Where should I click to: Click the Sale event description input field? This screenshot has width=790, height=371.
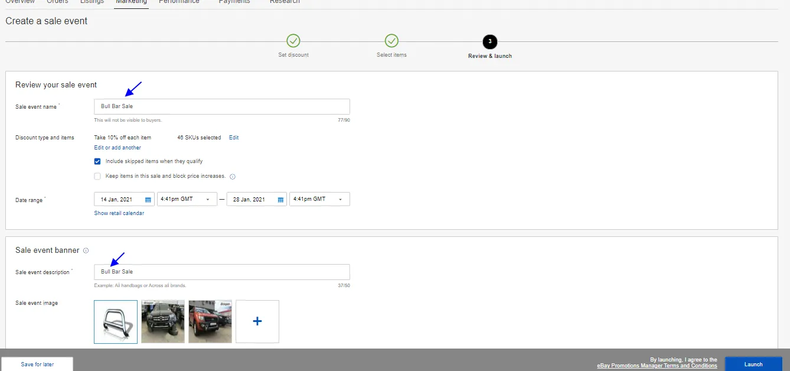pos(222,272)
